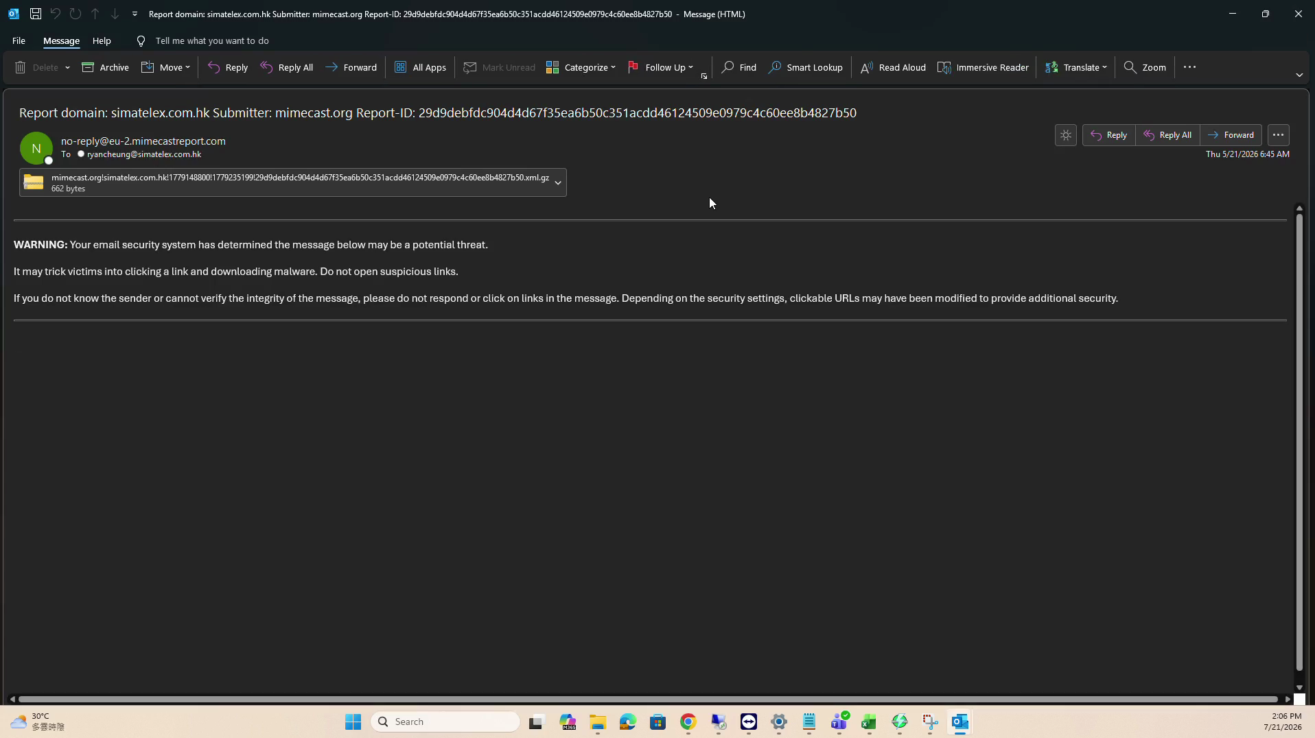Switch to the Help tab
1315x738 pixels.
click(x=102, y=40)
